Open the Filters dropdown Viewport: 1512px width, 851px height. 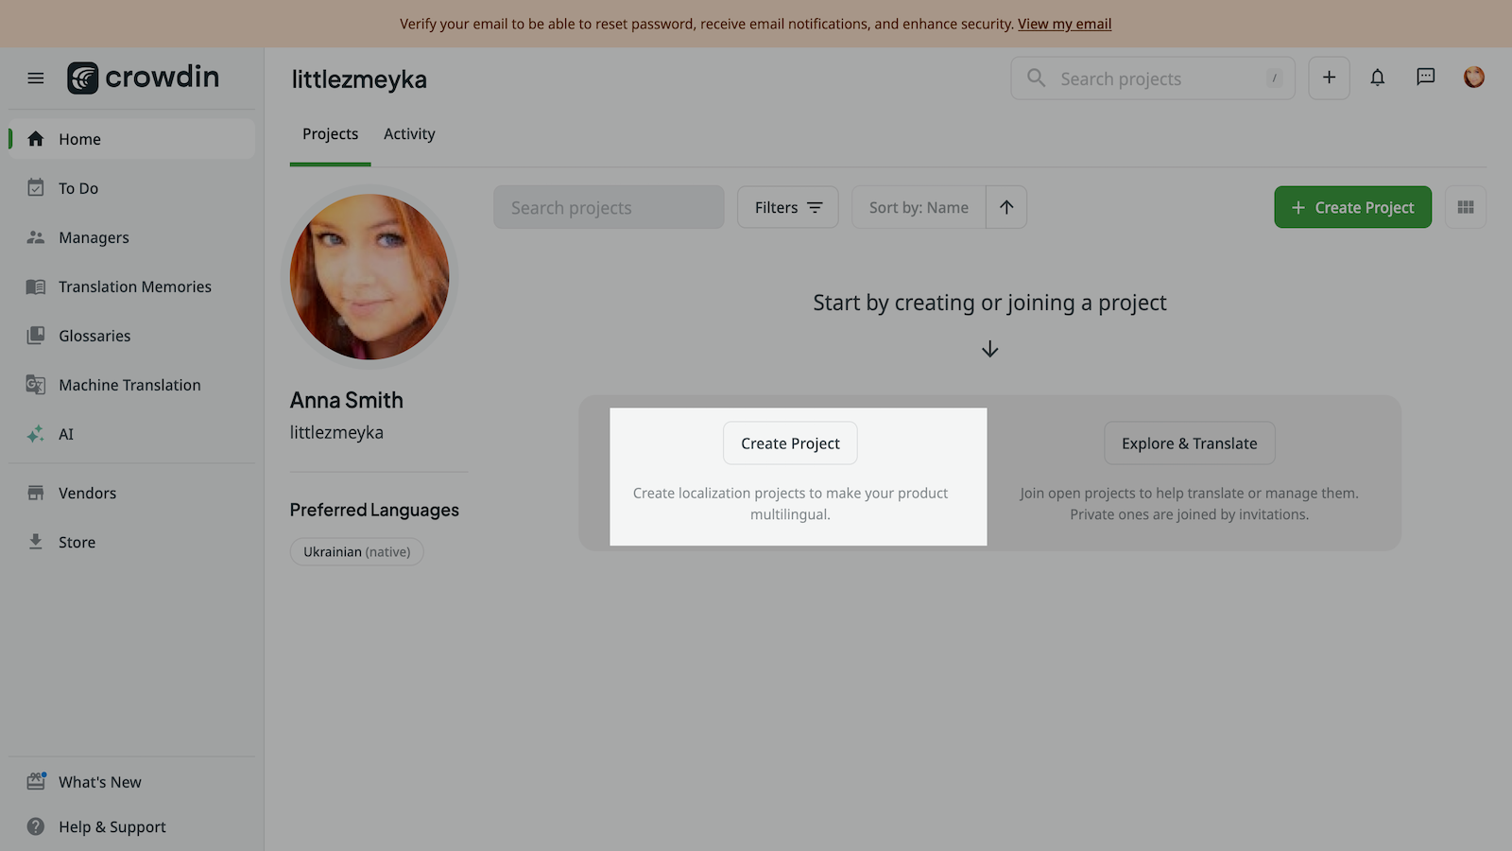click(x=788, y=207)
